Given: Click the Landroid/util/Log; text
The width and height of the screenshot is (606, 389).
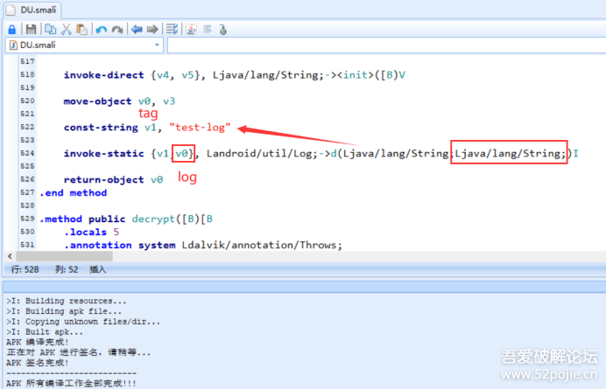Looking at the screenshot, I should (262, 154).
